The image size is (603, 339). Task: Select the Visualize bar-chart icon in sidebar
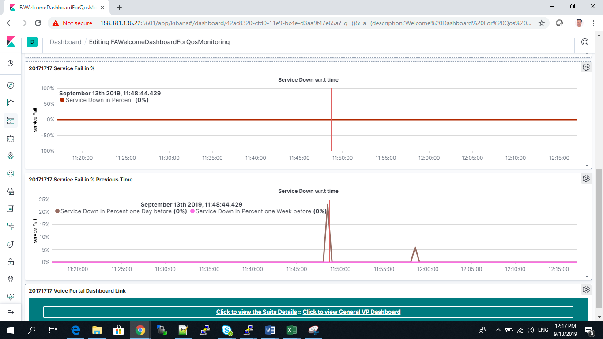click(x=10, y=102)
